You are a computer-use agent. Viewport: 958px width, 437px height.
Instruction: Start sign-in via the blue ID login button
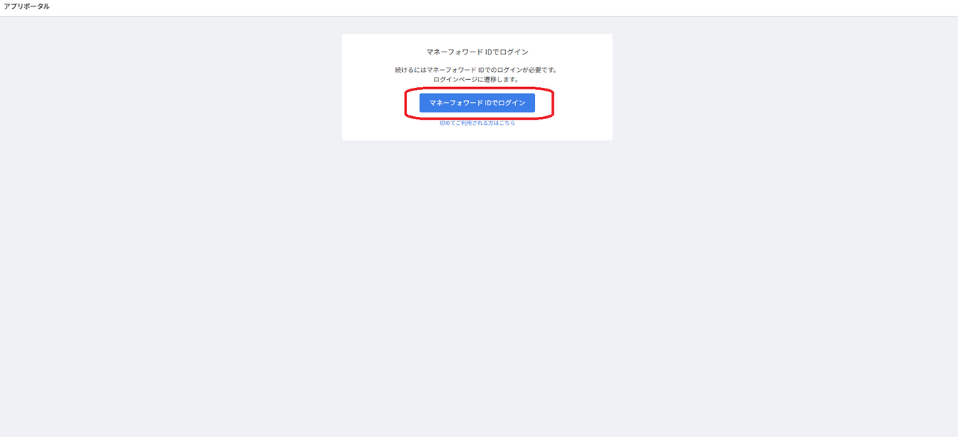coord(477,103)
